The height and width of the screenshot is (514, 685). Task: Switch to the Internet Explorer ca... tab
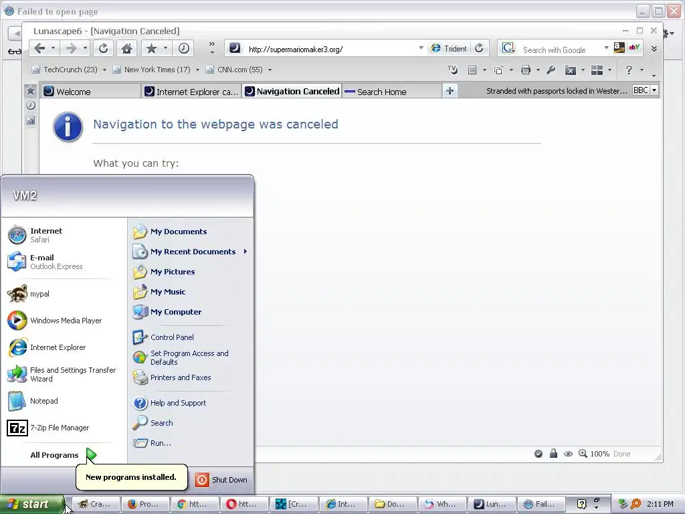coord(192,91)
